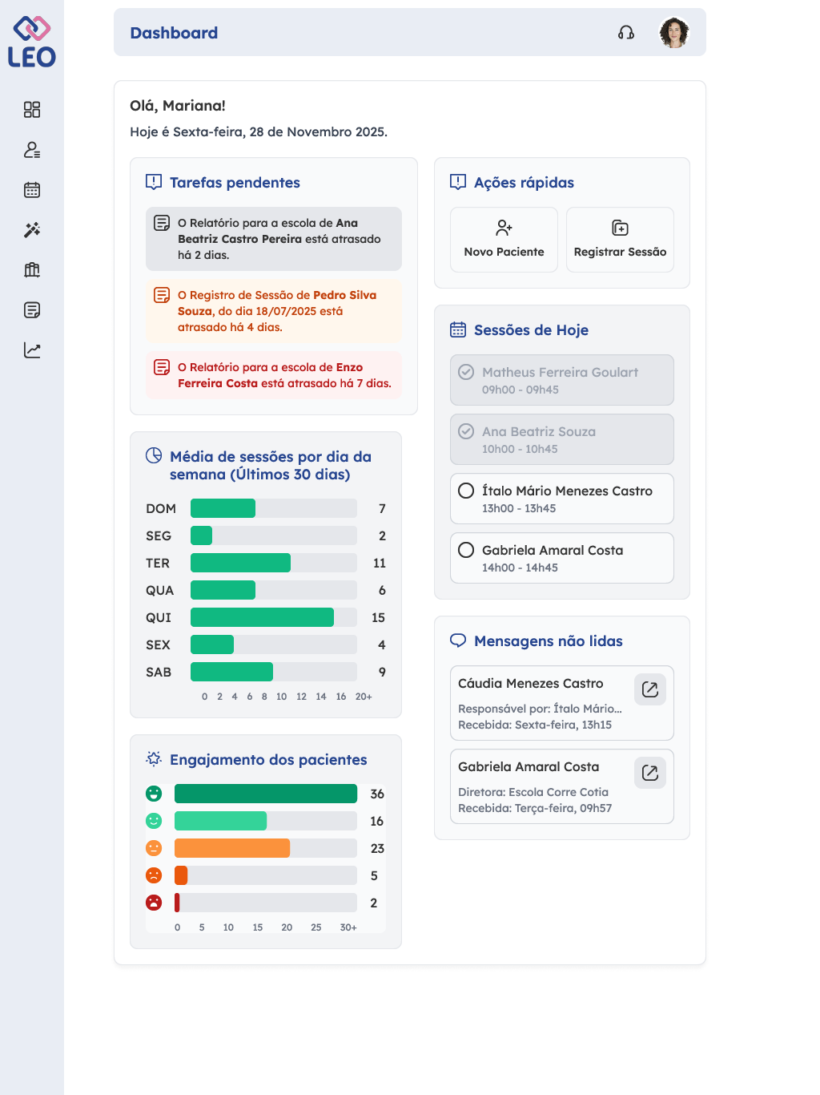Viewport: 820px width, 1095px height.
Task: Open the reports note sidebar icon
Action: (32, 310)
